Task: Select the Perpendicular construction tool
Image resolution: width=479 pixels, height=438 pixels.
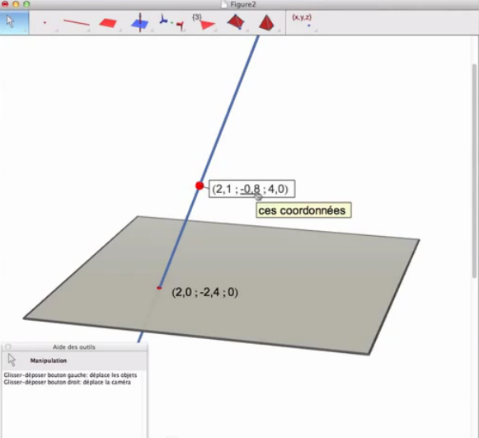Action: 140,22
